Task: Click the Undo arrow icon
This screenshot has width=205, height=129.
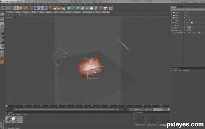Action: pyautogui.click(x=3, y=8)
